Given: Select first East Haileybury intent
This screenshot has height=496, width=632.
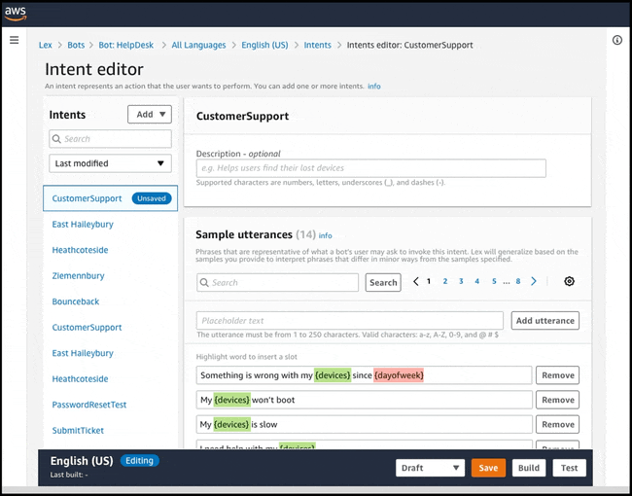Looking at the screenshot, I should [x=83, y=225].
